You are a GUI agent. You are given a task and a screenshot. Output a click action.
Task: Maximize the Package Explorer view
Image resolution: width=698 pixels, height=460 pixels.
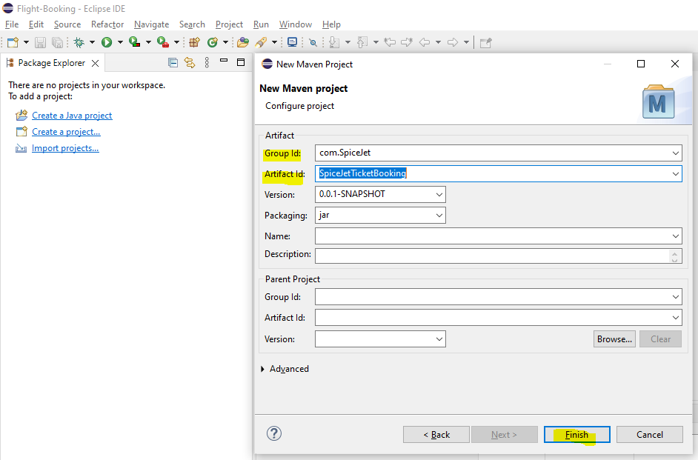[x=241, y=62]
